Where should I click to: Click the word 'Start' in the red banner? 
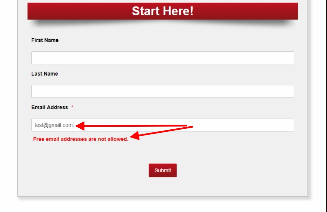[146, 11]
